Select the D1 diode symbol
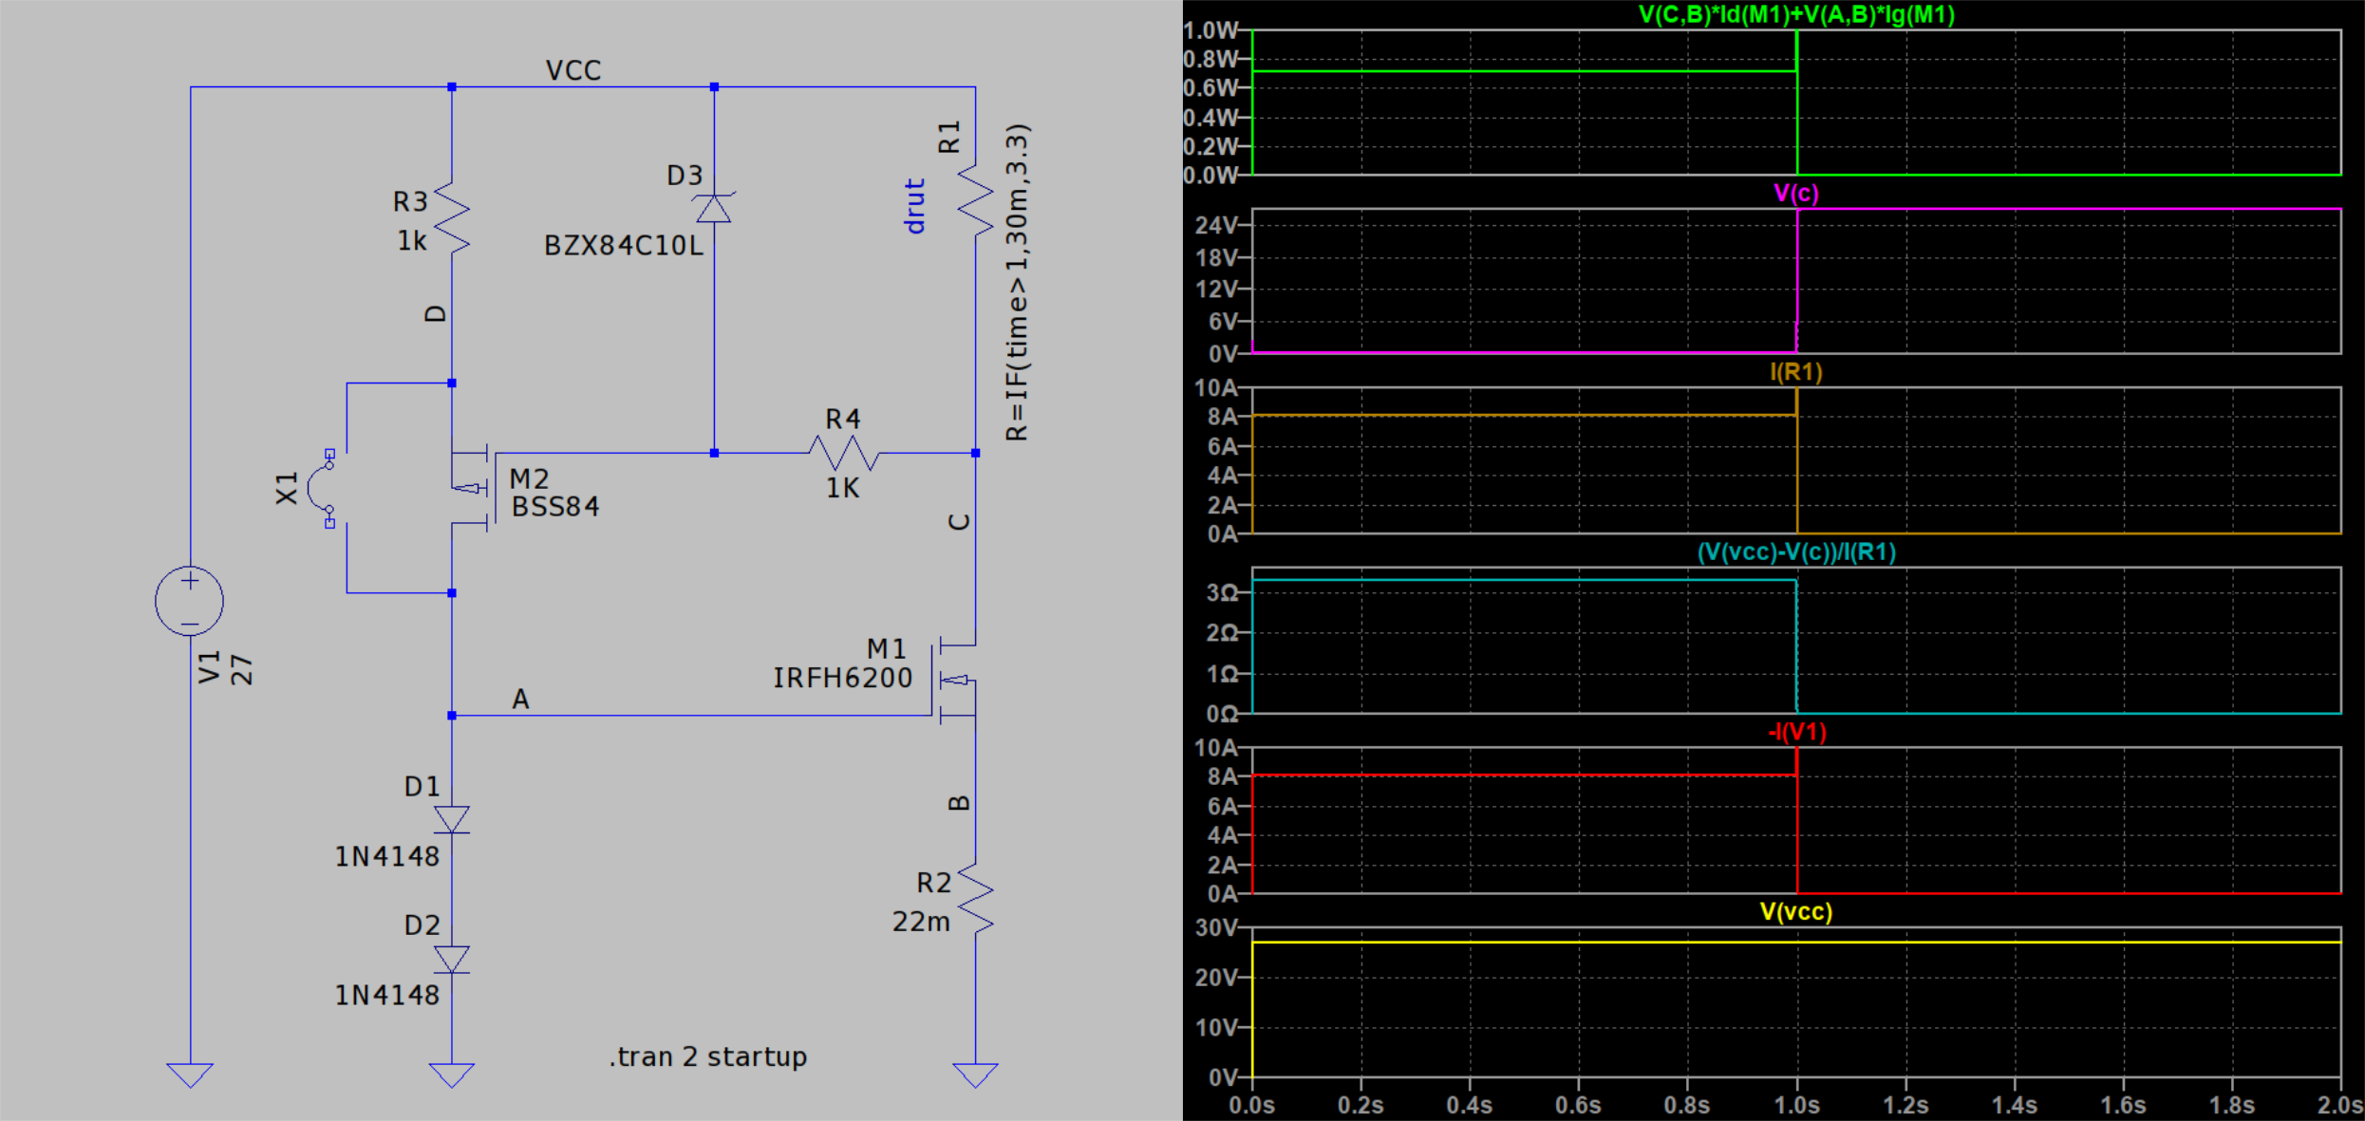Screen dimensions: 2365x1121 (452, 819)
